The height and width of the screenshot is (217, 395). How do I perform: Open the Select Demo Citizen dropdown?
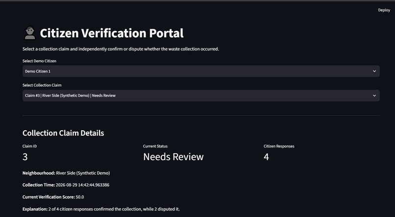click(x=201, y=71)
